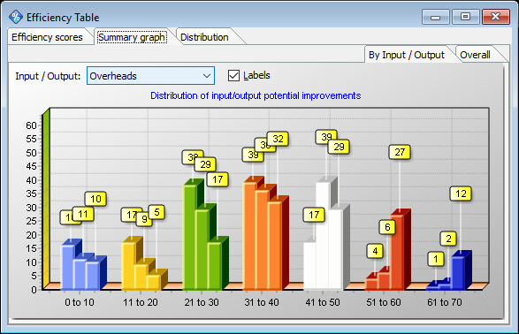Click the '41 to 50' axis label

323,302
